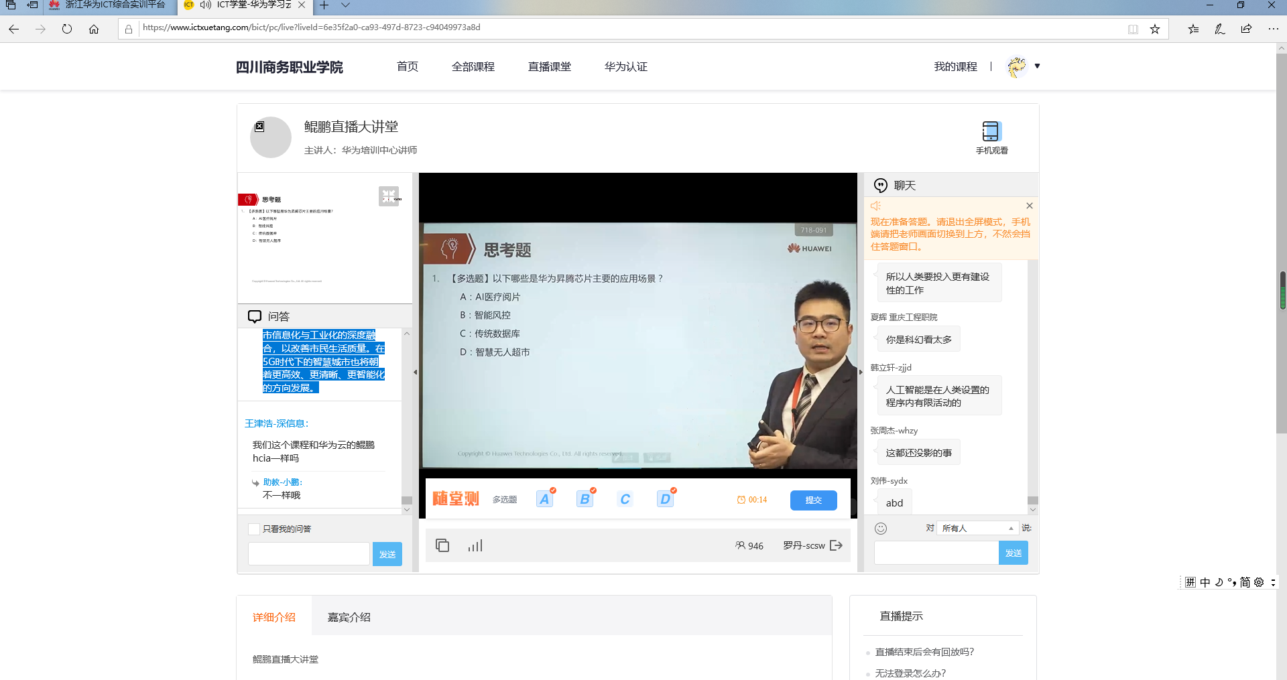Click the mobile viewing (手机观看) icon
Screen dimensions: 1287x680
991,131
